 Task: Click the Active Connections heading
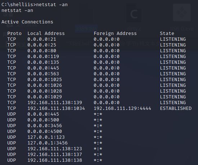coord(27,22)
